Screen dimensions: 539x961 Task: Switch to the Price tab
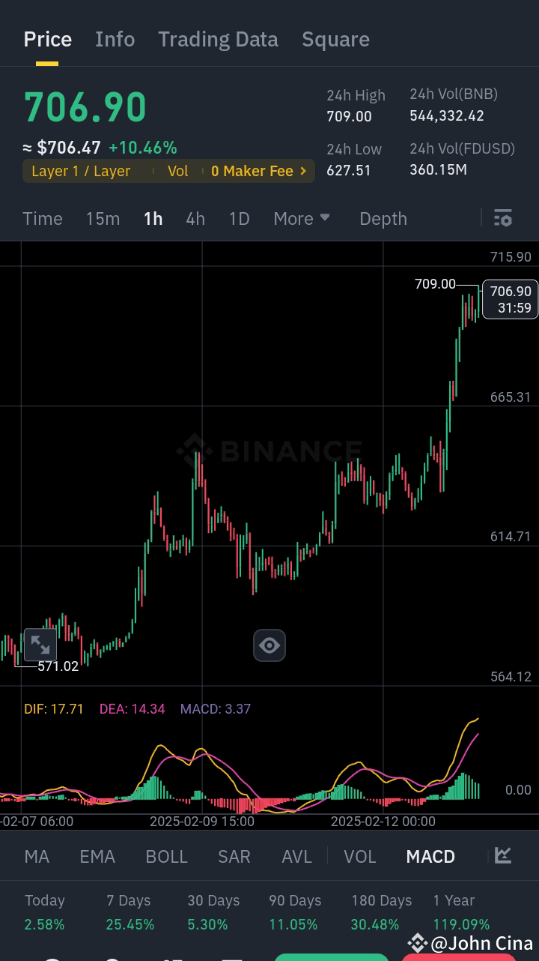tap(48, 39)
